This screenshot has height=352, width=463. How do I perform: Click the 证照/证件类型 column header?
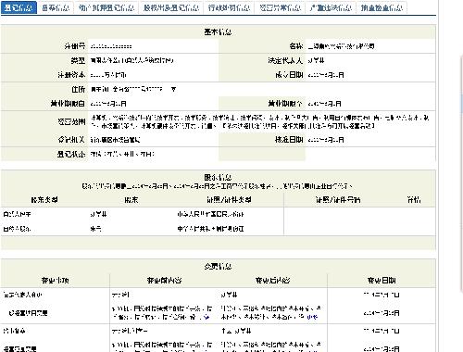(229, 200)
